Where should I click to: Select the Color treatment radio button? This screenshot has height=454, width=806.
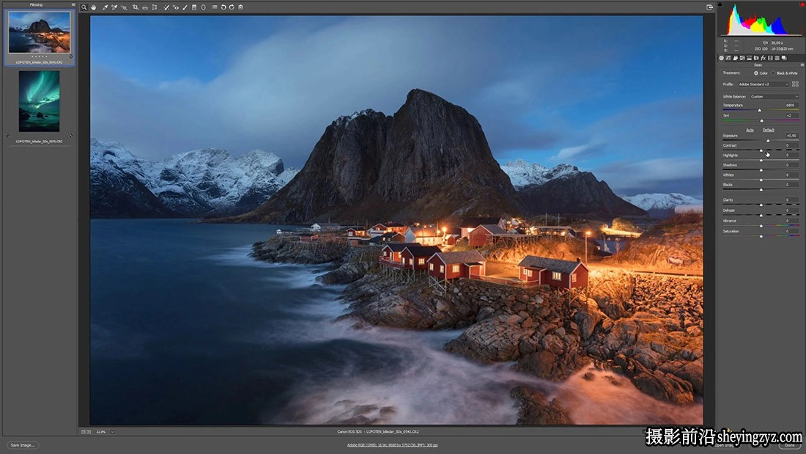pyautogui.click(x=756, y=73)
